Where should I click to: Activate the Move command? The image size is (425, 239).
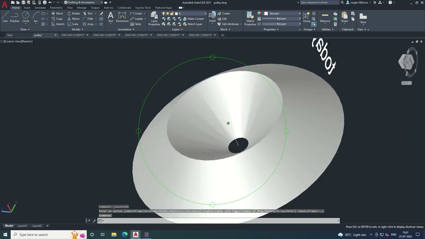(x=57, y=14)
